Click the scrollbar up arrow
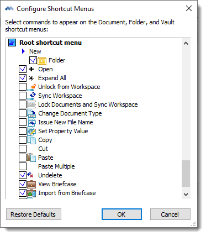Screen dimensions: 206x236 [x=186, y=43]
